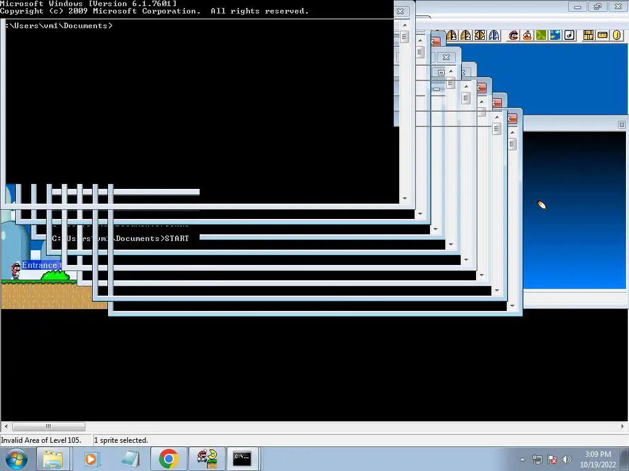Close the frontmost command prompt window
Screen dimensions: 629x471
[400, 11]
